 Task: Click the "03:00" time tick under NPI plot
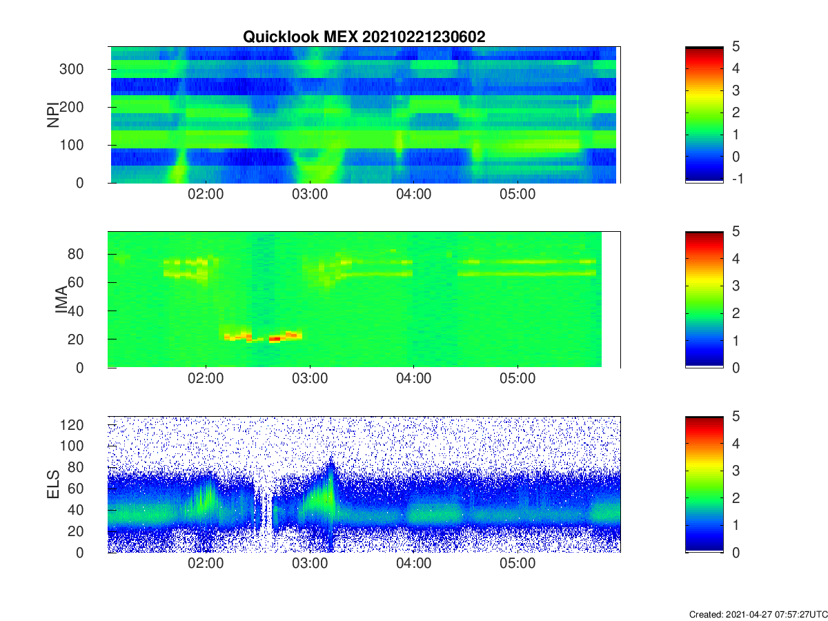310,195
